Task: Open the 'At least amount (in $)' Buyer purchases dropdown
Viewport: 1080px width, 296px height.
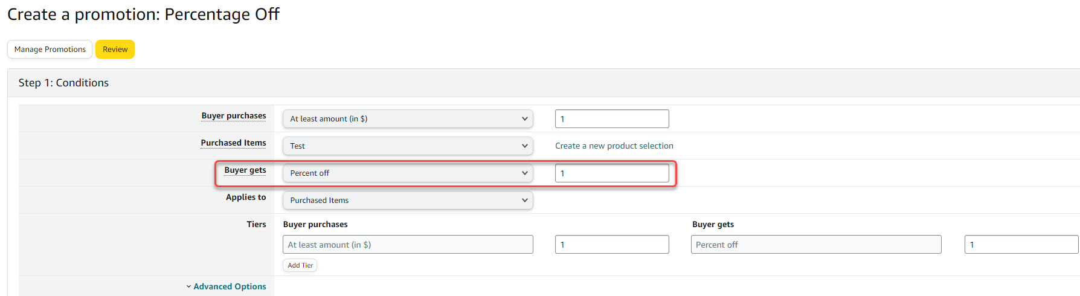Action: click(x=408, y=119)
